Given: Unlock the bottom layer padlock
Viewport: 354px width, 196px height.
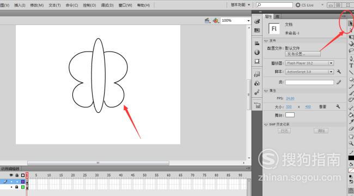Looking at the screenshot, I should pos(17,187).
